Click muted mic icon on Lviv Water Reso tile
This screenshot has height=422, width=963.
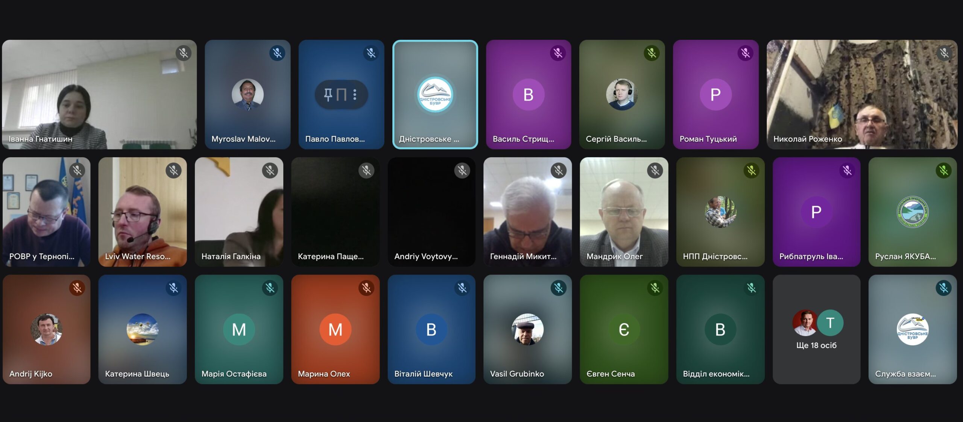tap(173, 170)
